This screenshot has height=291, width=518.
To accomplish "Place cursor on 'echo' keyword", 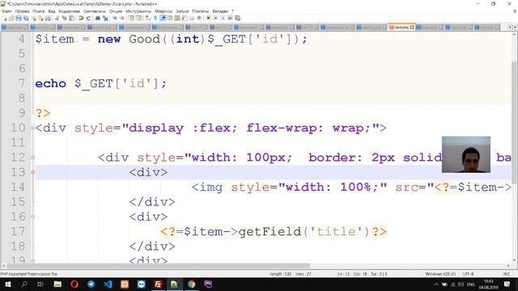I will (50, 83).
